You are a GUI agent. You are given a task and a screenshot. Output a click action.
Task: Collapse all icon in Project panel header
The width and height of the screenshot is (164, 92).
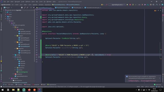pos(27,8)
